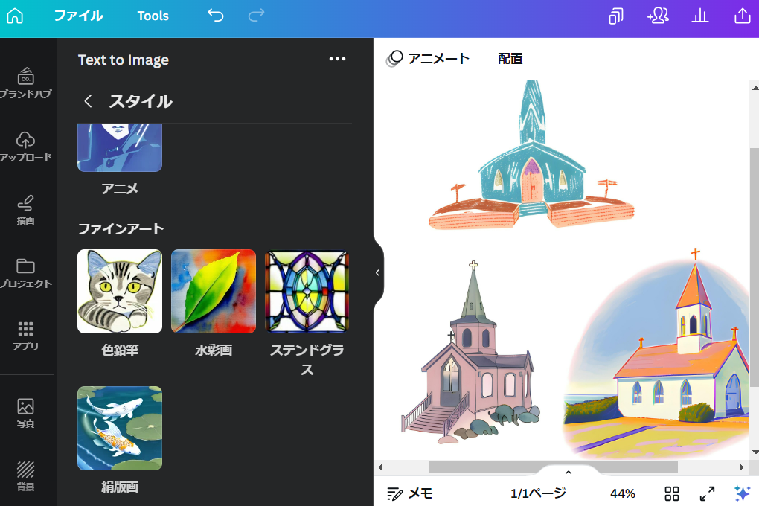
Task: Open the Tools menu
Action: pyautogui.click(x=153, y=16)
